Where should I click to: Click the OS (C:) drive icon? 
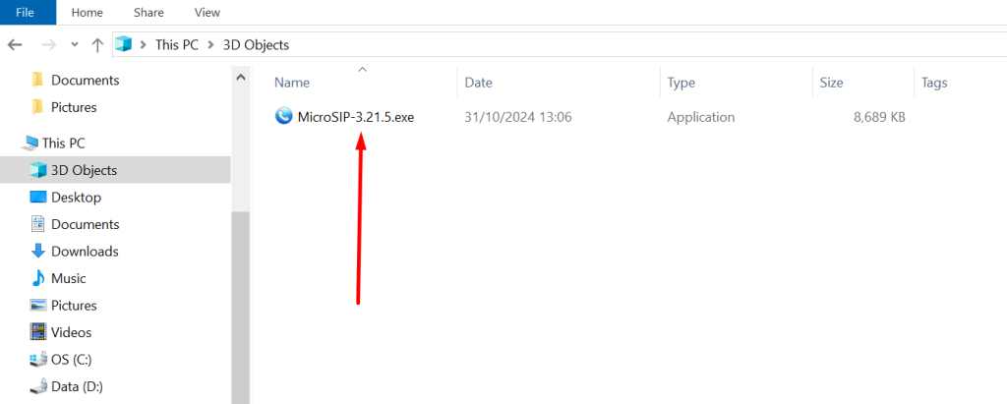tap(38, 360)
